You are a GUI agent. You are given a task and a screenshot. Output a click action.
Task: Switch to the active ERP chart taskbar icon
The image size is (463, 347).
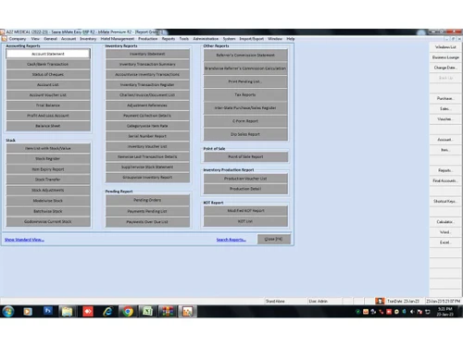pos(187,312)
